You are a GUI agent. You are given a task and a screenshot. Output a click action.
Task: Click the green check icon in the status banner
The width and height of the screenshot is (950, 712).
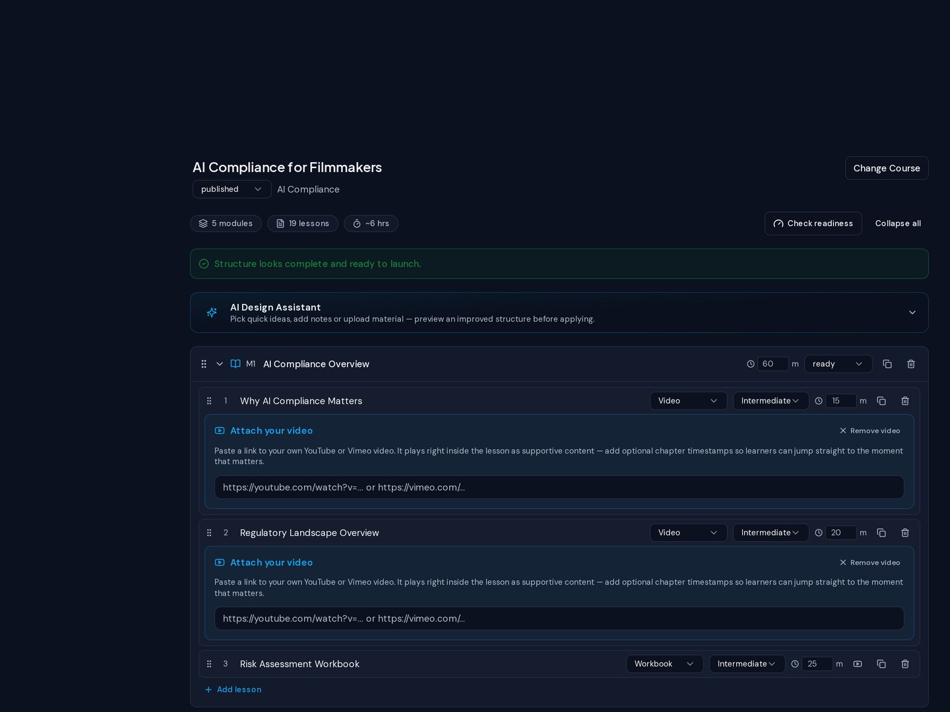pos(204,264)
